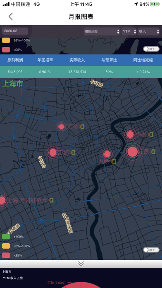Tap the back arrow in header
Image resolution: width=162 pixels, height=288 pixels.
(x=11, y=17)
